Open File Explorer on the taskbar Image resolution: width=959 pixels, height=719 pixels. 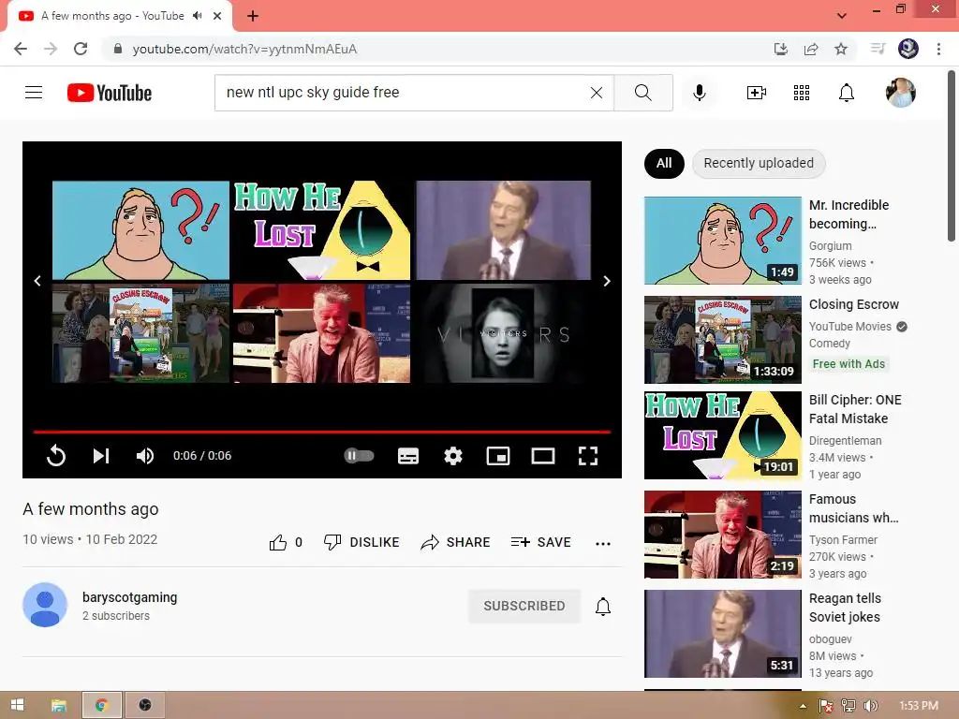click(x=59, y=705)
